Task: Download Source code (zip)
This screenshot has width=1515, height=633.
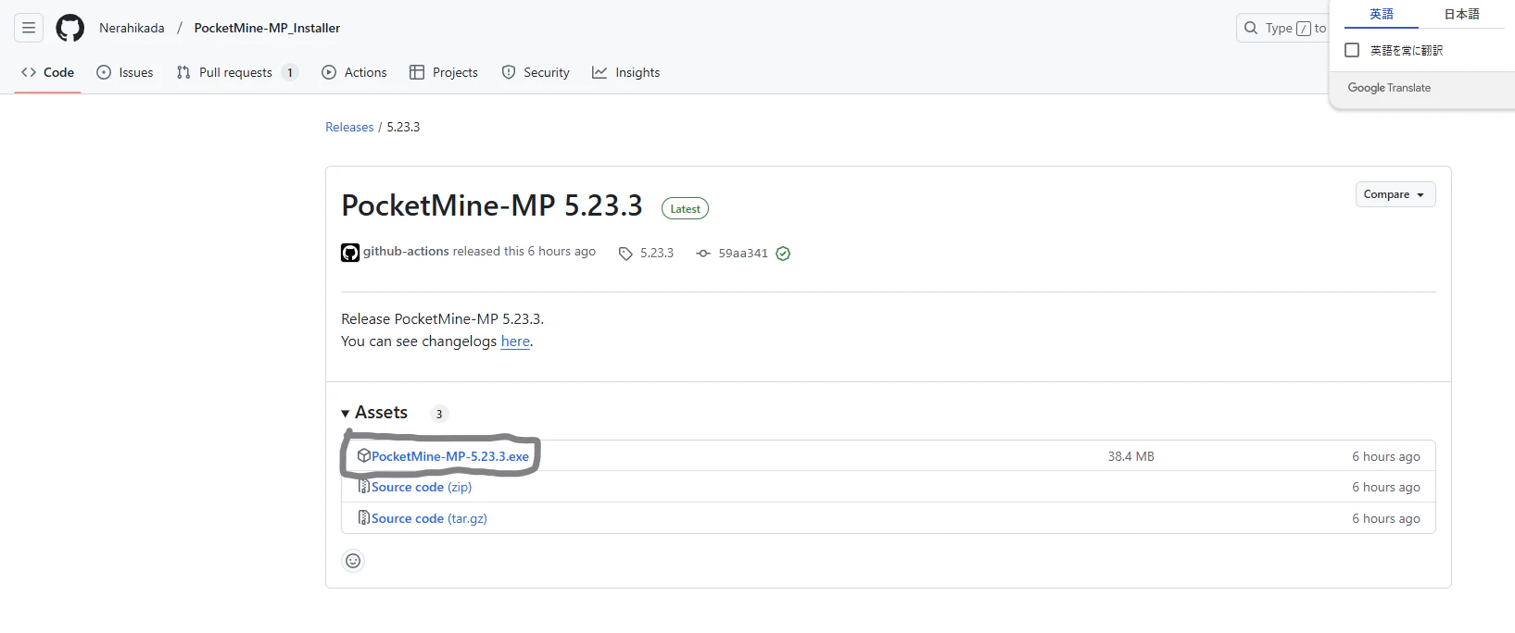Action: [422, 487]
